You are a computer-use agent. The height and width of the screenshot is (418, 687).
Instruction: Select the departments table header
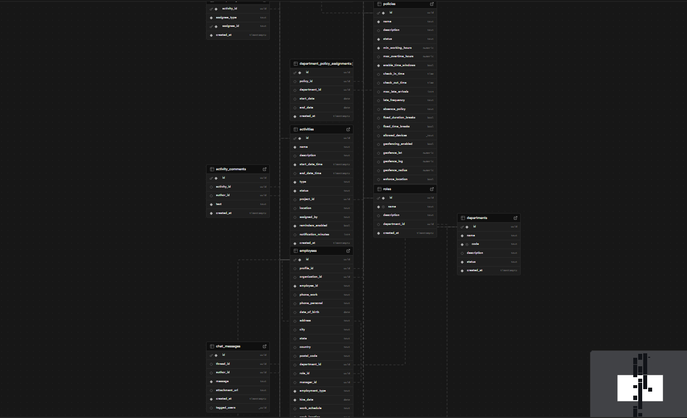click(x=489, y=218)
